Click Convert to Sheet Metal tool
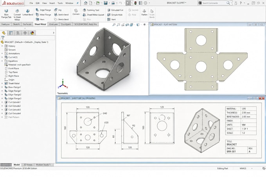The height and width of the screenshot is (177, 266). (x=17, y=15)
